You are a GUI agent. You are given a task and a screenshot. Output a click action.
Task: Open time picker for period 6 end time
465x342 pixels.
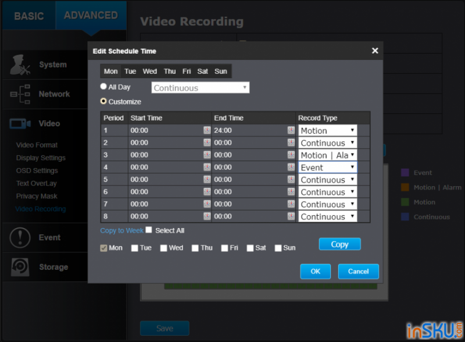coord(291,191)
